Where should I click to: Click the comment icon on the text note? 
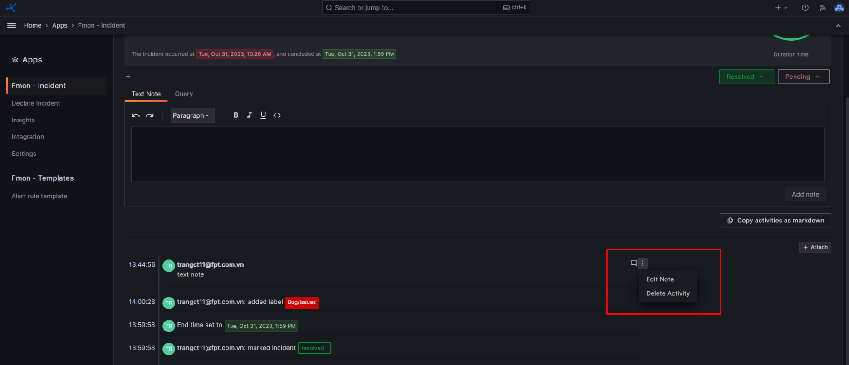(633, 263)
